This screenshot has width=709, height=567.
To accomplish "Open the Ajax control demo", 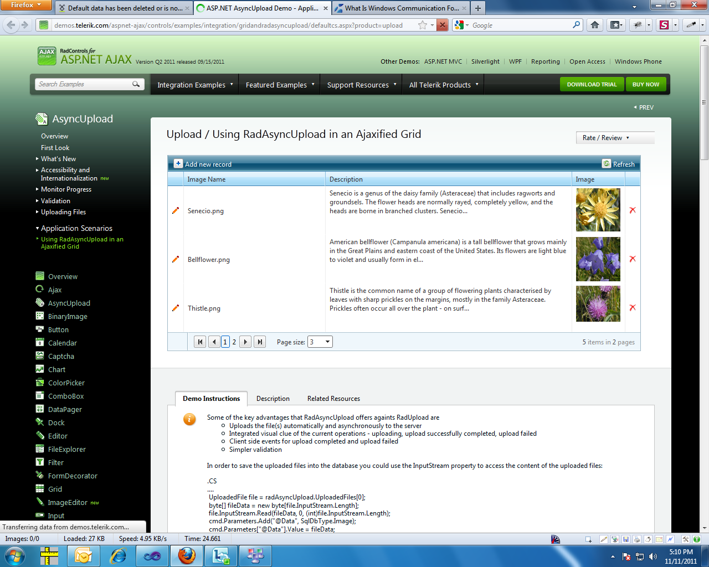I will coord(55,290).
